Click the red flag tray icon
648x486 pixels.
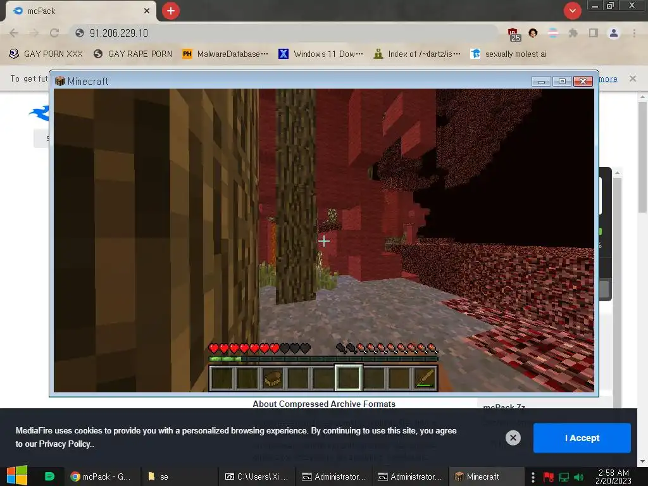(x=549, y=477)
